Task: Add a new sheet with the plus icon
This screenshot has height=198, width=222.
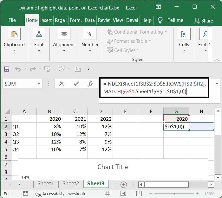Action: (x=124, y=184)
